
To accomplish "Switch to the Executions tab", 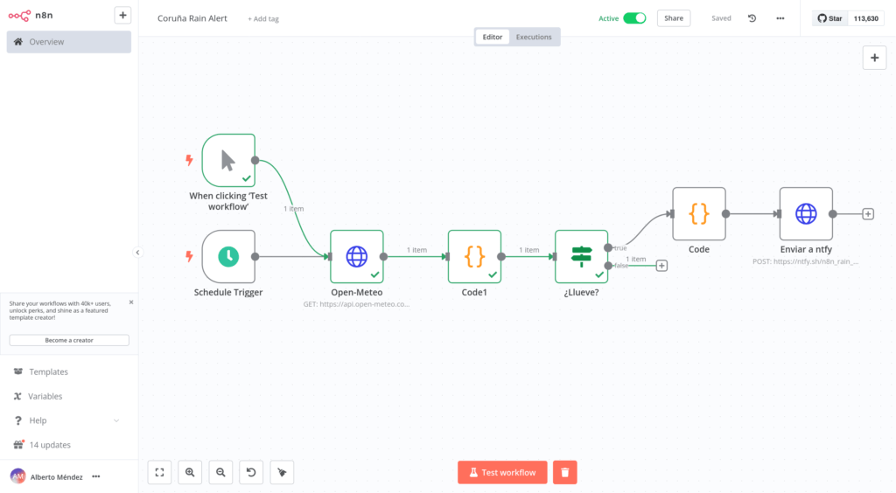I will (x=533, y=37).
